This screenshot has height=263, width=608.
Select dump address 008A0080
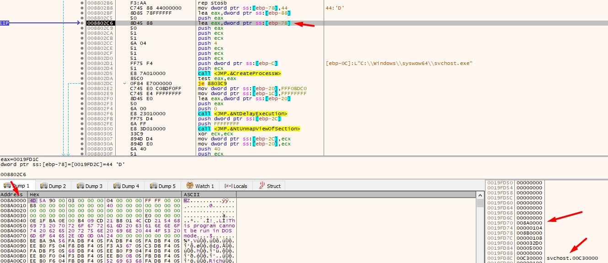coord(14,241)
